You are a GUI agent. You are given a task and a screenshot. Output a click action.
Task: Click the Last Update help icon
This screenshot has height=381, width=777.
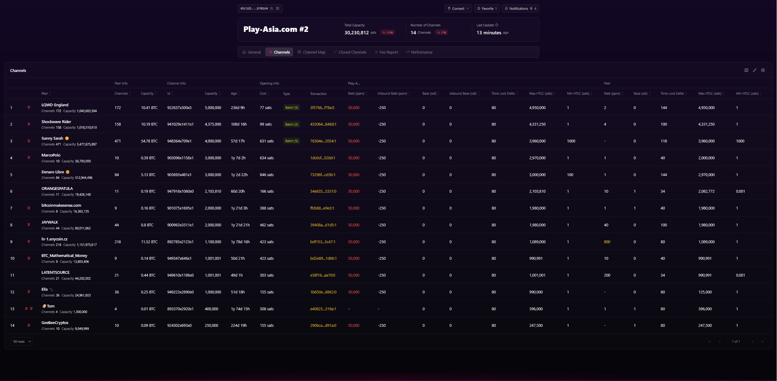496,25
